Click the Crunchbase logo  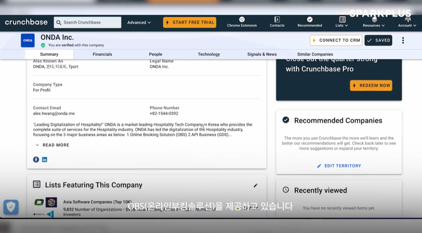point(26,22)
